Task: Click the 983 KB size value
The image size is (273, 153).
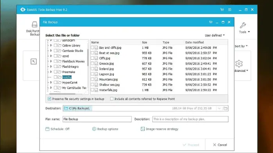Action: 147,74
